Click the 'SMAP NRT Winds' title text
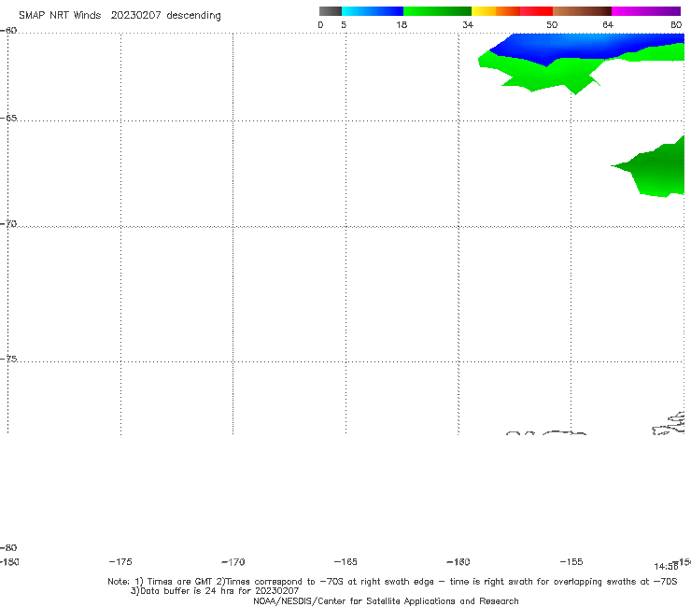691x607 pixels. 60,15
